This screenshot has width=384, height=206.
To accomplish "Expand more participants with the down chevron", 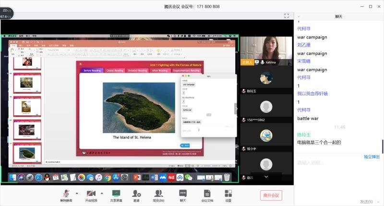I will tap(266, 177).
